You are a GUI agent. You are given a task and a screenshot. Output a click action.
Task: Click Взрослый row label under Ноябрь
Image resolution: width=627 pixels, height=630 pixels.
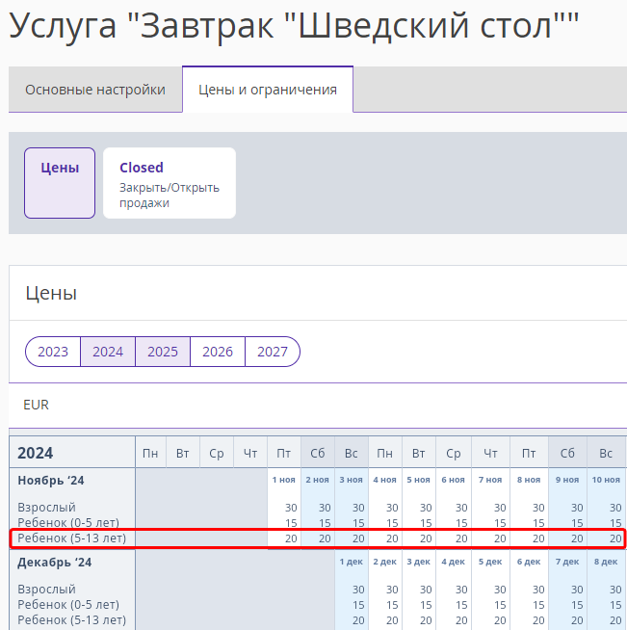(x=46, y=508)
